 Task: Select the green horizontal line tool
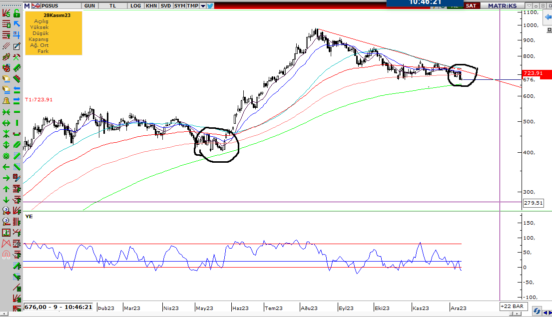coord(16,112)
